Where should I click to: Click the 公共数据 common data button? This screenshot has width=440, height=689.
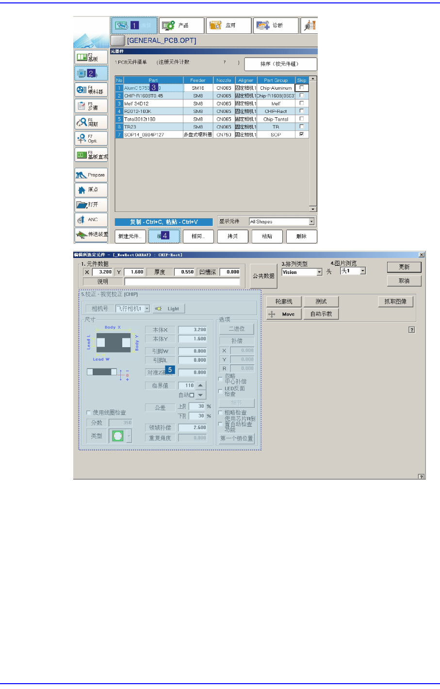(263, 276)
